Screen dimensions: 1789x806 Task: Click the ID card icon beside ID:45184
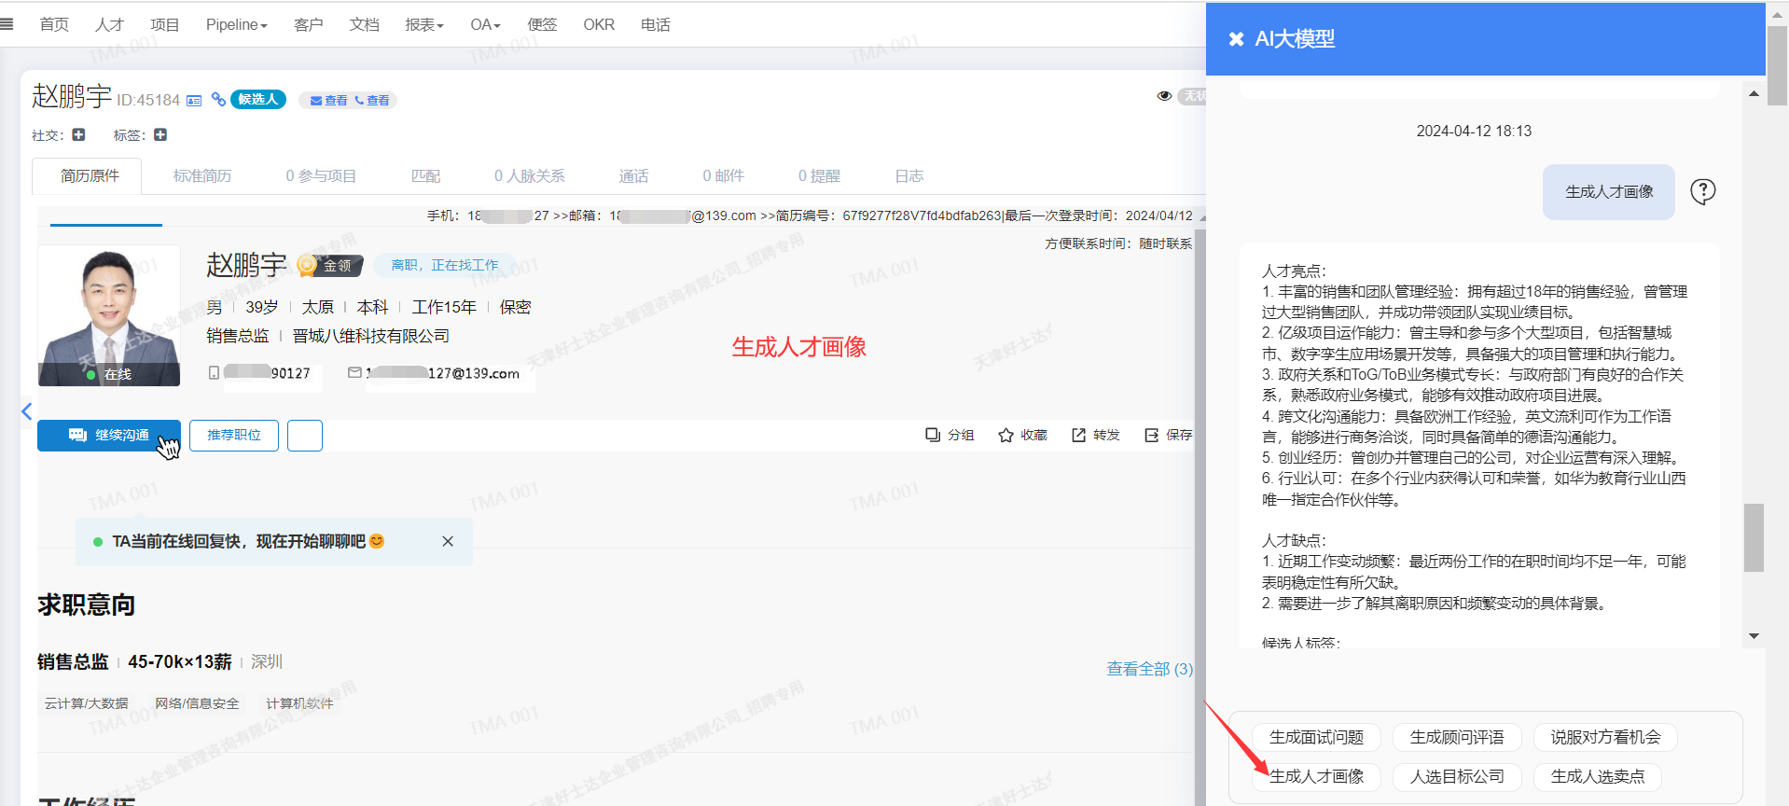(x=194, y=101)
